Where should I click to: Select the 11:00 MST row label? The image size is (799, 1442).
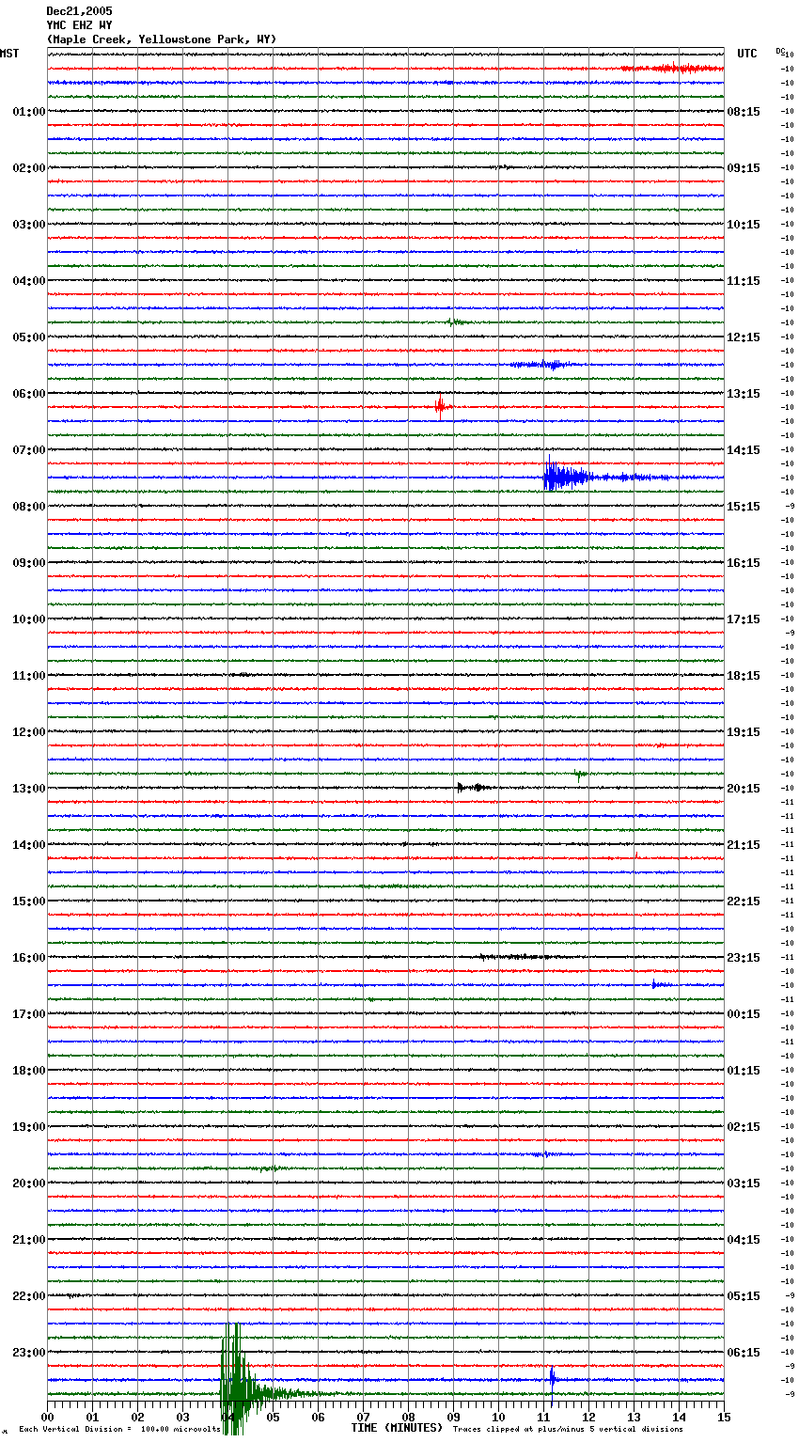click(29, 676)
